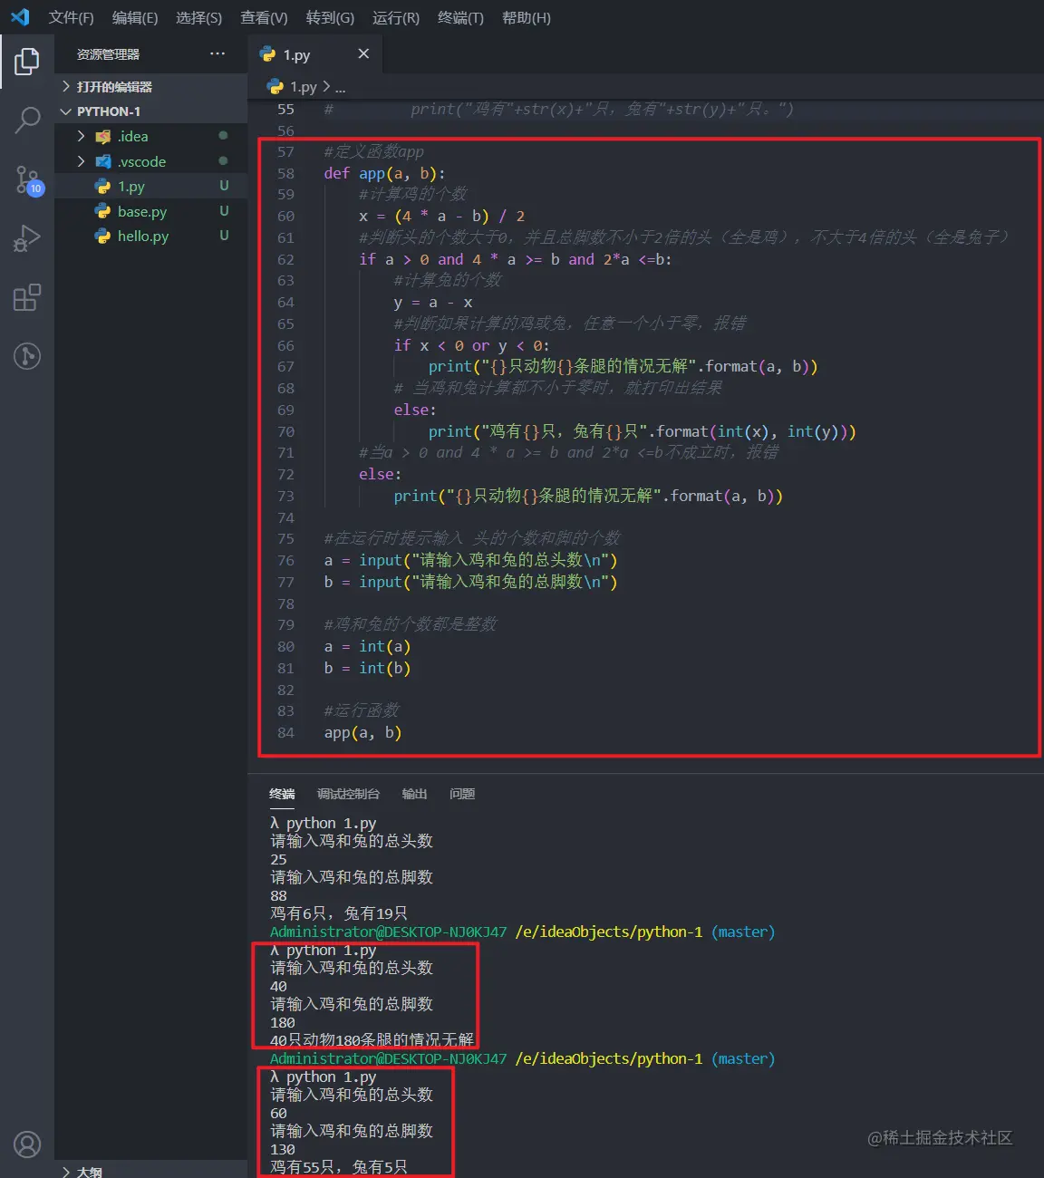
Task: Switch to the 终端 panel tab
Action: pos(282,794)
